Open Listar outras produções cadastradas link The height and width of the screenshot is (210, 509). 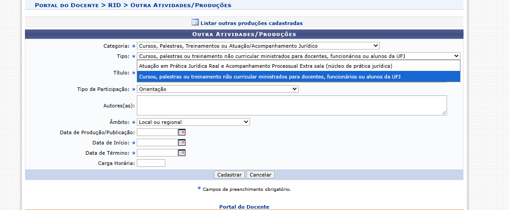pos(251,23)
